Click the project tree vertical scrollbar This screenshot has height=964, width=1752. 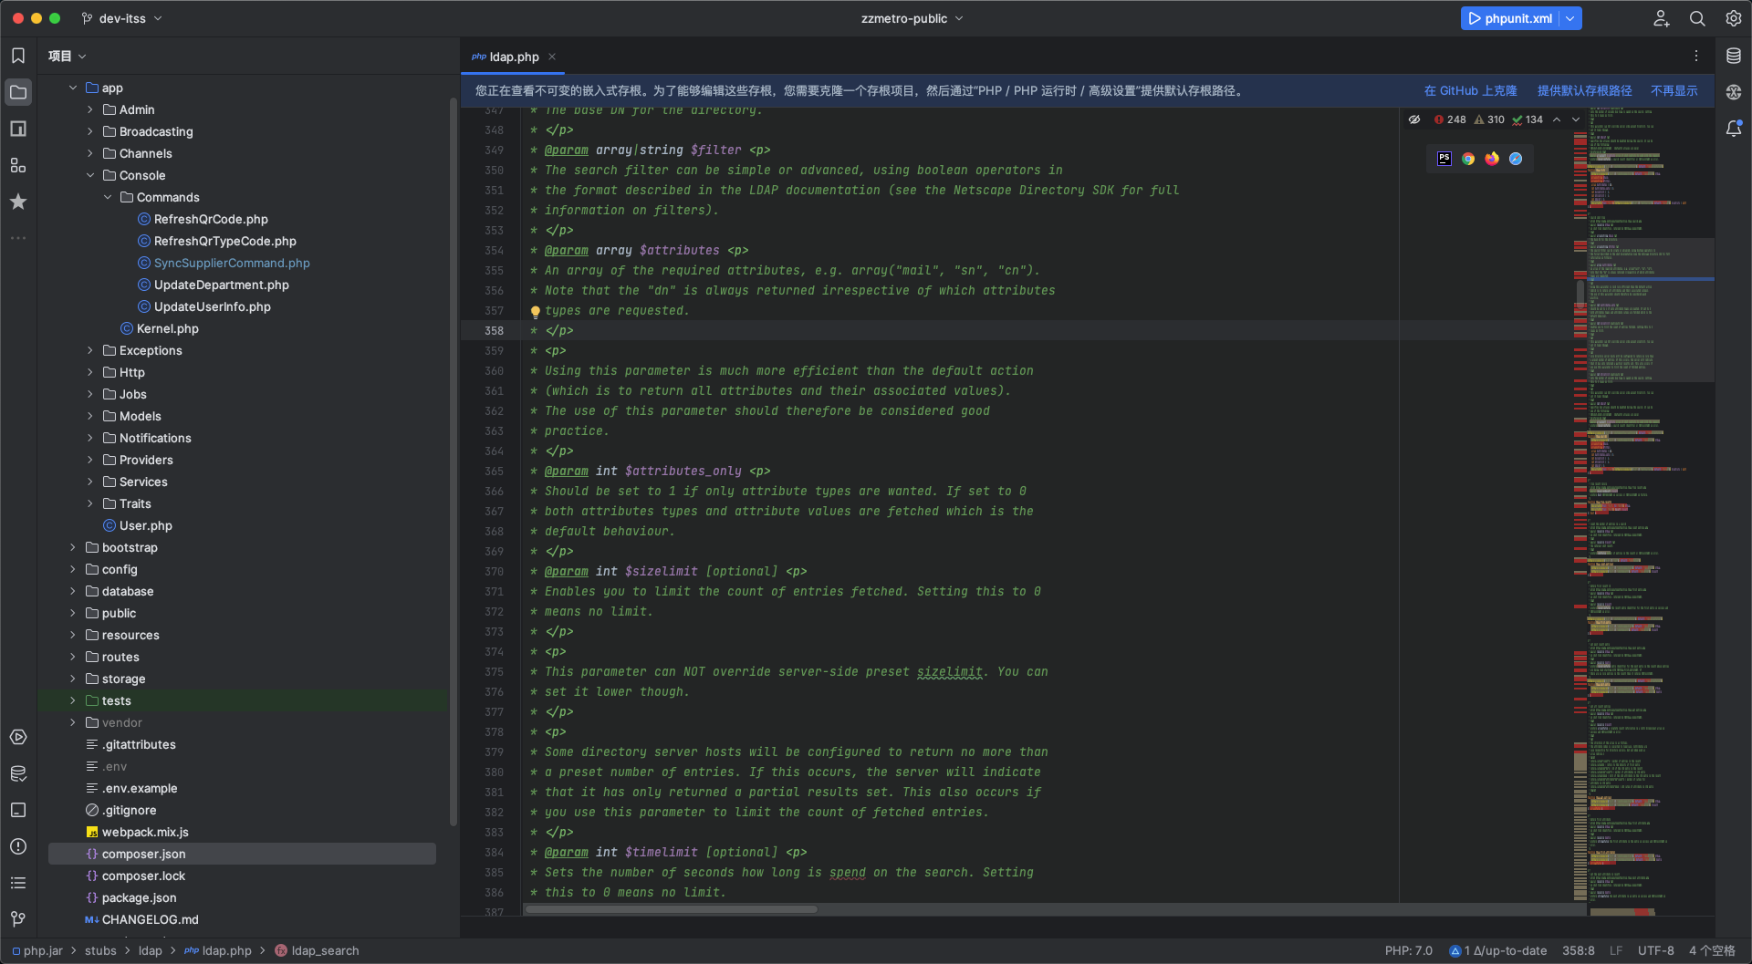[x=454, y=461]
